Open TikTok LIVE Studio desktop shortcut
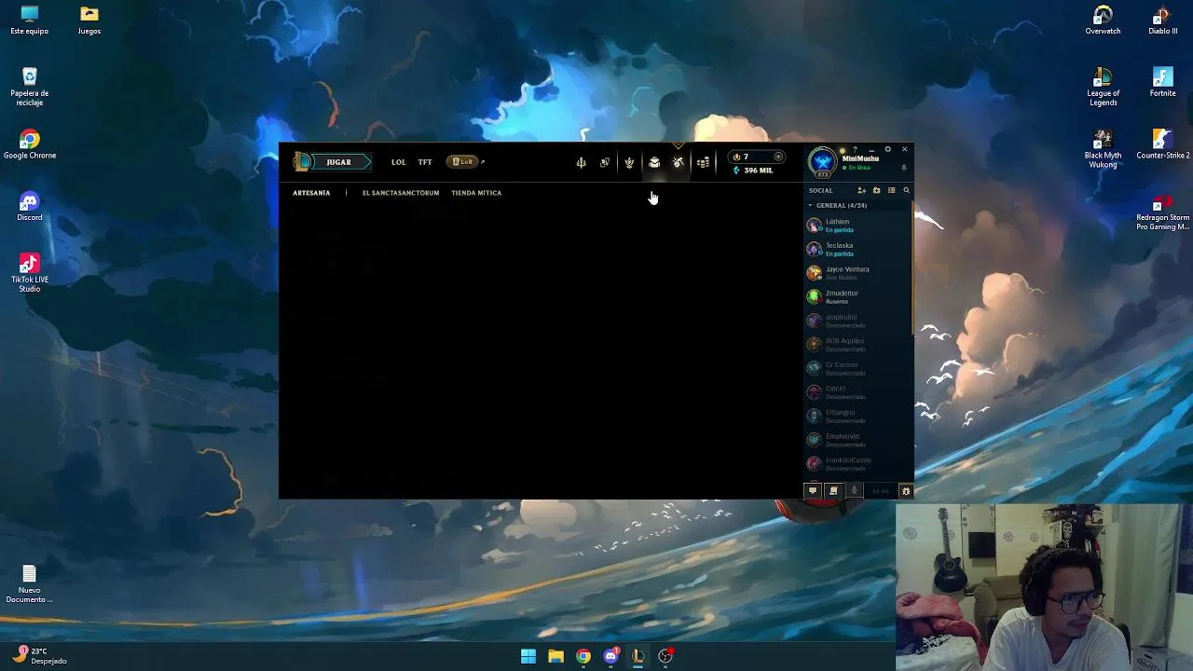The width and height of the screenshot is (1193, 671). pos(30,274)
